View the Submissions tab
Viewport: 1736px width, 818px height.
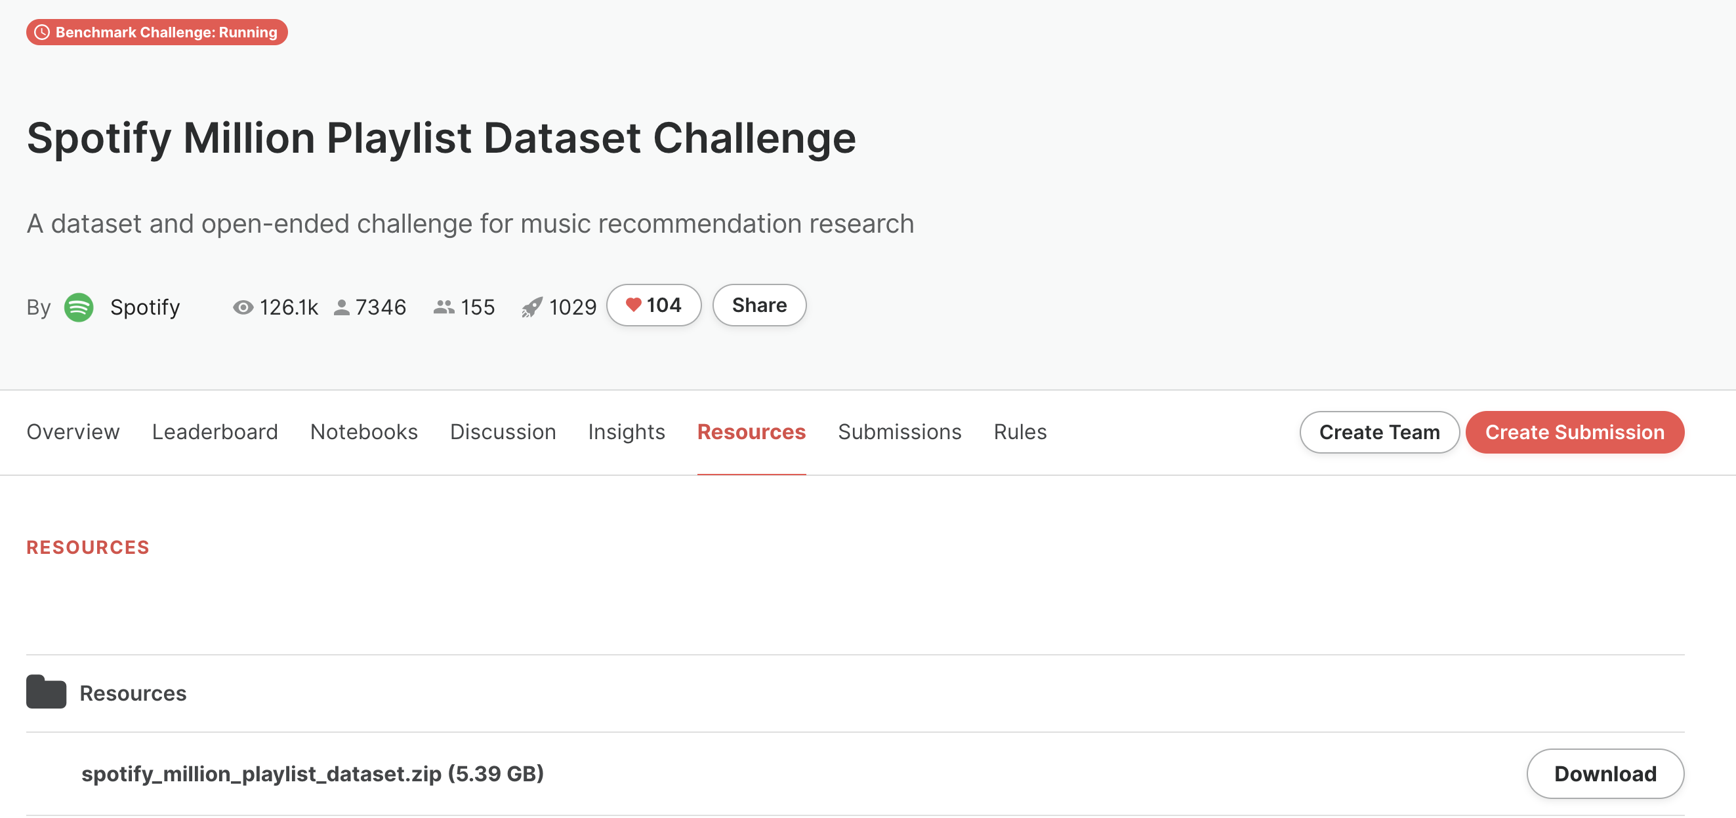click(899, 431)
